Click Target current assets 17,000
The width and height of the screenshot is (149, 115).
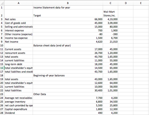click(68, 49)
